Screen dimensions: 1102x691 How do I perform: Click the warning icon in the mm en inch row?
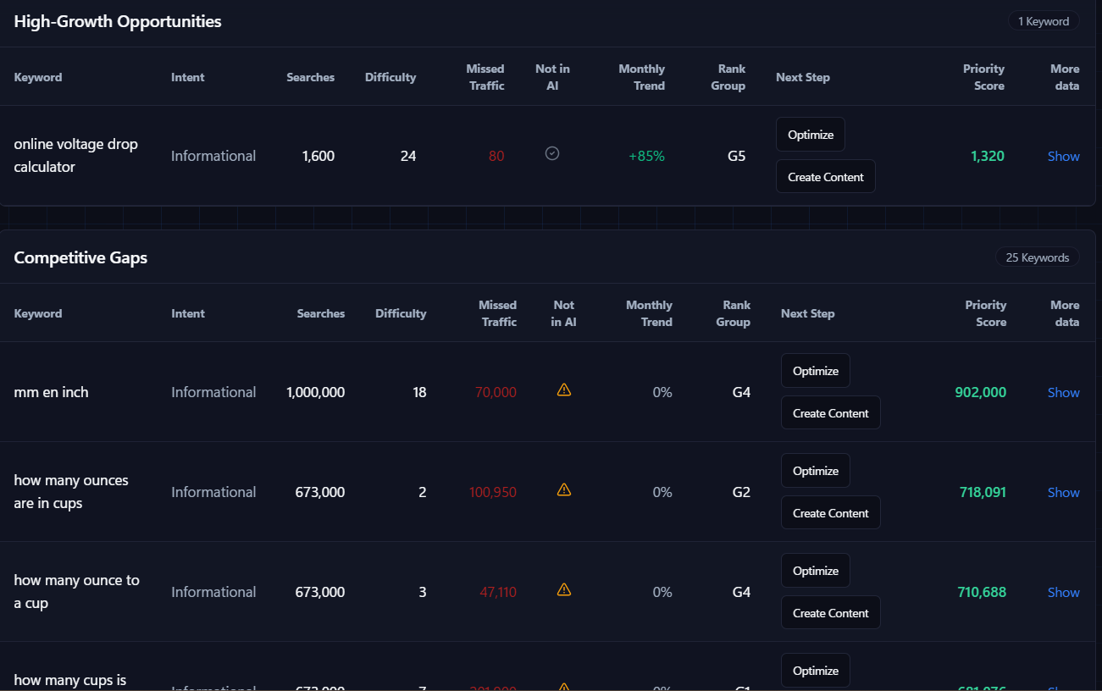(x=564, y=390)
